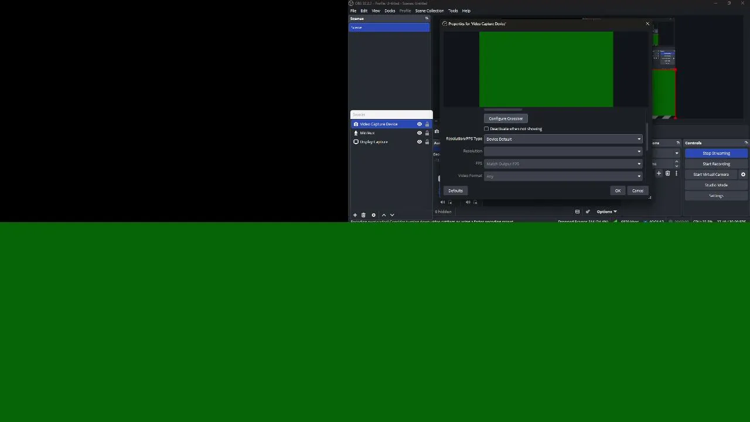Click Start Virtual Camera

tap(711, 175)
